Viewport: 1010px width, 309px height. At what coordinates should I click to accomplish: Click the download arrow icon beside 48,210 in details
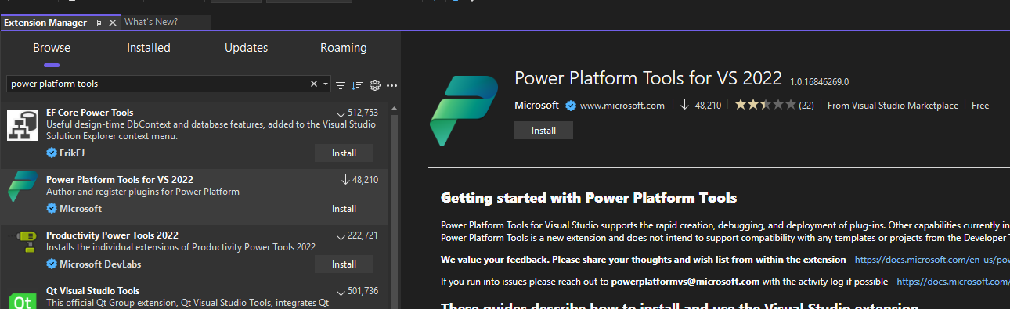[685, 105]
